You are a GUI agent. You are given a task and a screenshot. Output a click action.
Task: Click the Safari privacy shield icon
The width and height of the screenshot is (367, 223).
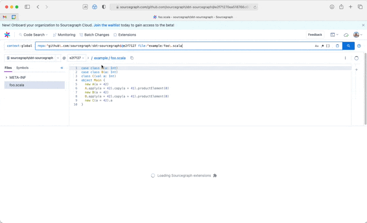click(104, 7)
